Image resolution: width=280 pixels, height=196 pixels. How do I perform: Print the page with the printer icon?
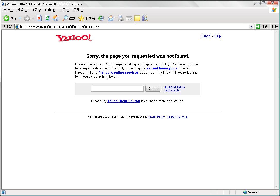[x=121, y=18]
